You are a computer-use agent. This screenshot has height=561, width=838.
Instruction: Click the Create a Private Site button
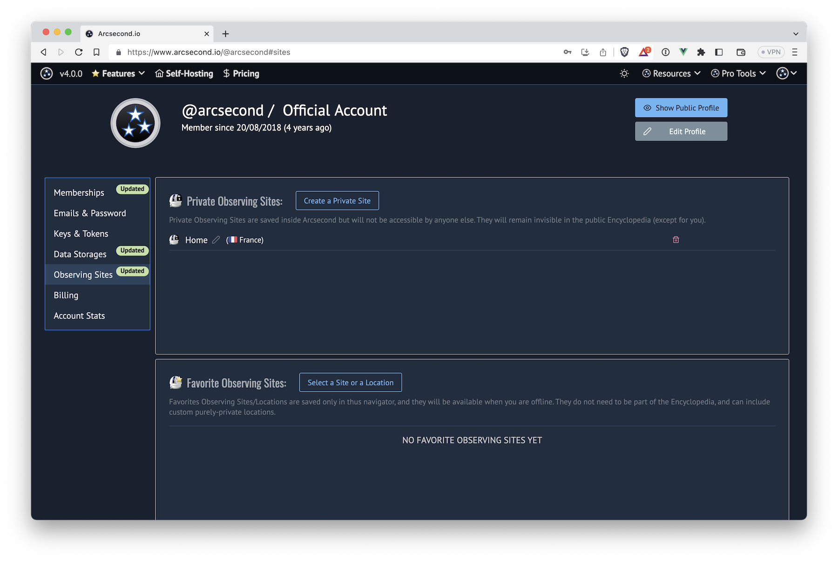pos(337,200)
